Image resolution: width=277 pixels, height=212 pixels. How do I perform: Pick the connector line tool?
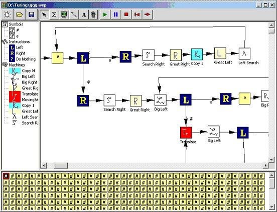74,14
